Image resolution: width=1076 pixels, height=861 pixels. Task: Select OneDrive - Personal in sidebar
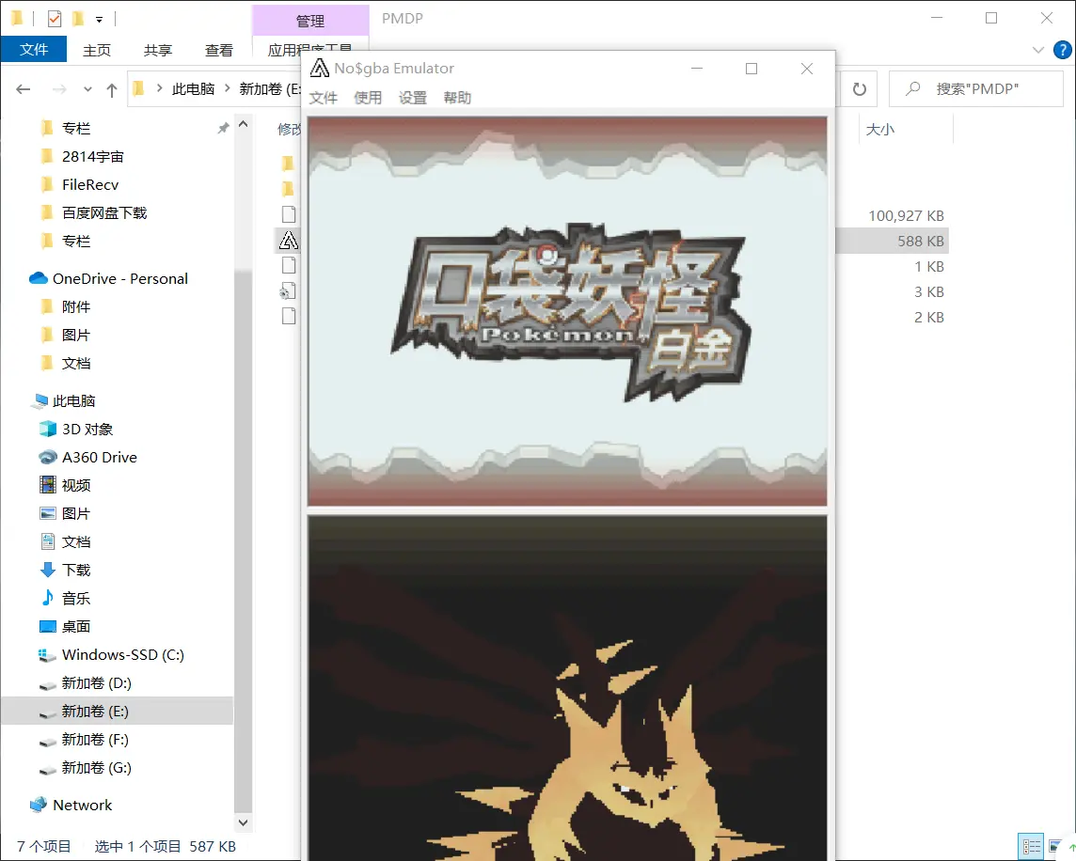(x=120, y=278)
